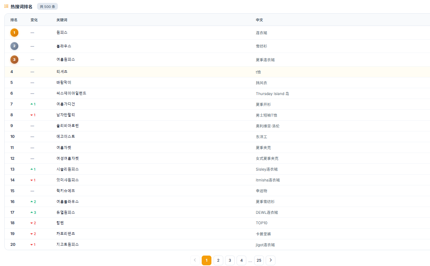This screenshot has width=430, height=266.
Task: Open page 2 of the ranking
Action: click(x=218, y=260)
